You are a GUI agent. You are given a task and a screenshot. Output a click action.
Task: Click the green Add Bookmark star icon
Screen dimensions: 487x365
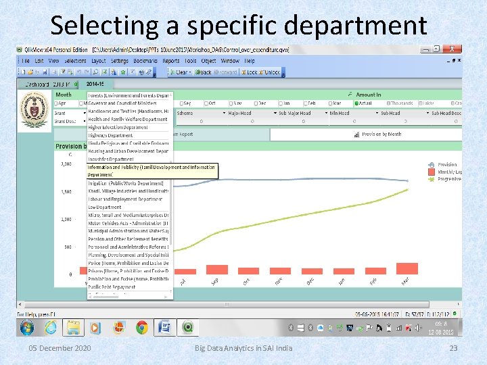pyautogui.click(x=123, y=72)
